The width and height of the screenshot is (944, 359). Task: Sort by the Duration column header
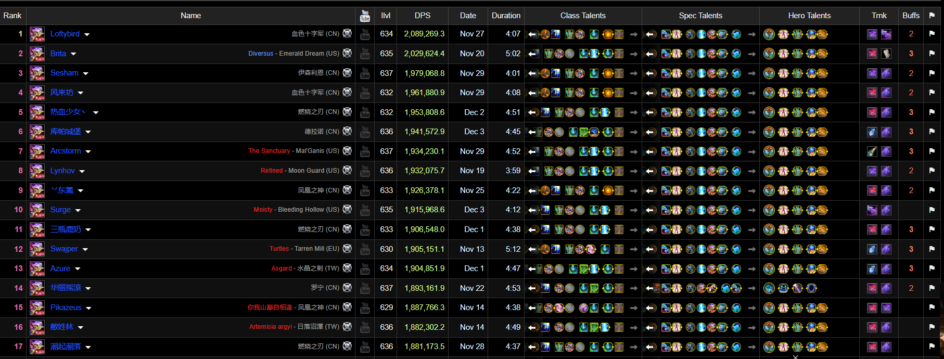pos(505,16)
